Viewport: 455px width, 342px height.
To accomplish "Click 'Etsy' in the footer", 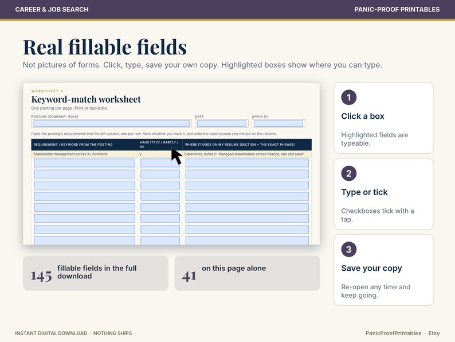I will coord(434,333).
